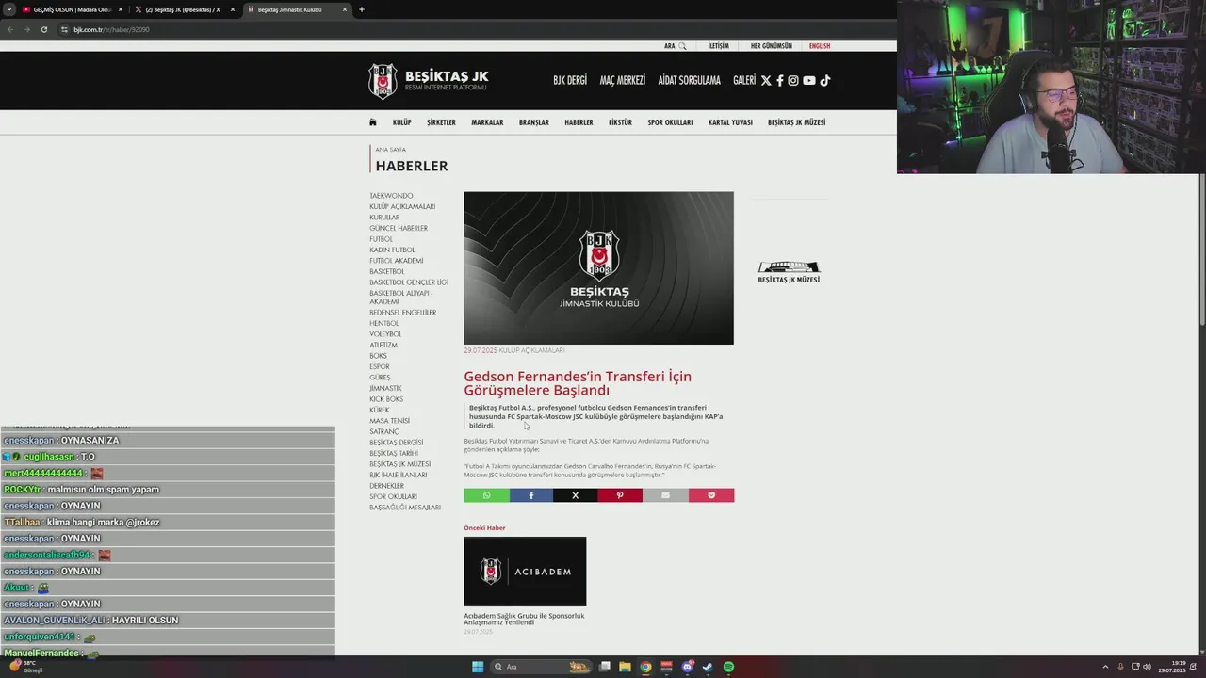Select the KULÜP AÇIKLAMALARI sidebar category
This screenshot has width=1206, height=678.
(402, 207)
